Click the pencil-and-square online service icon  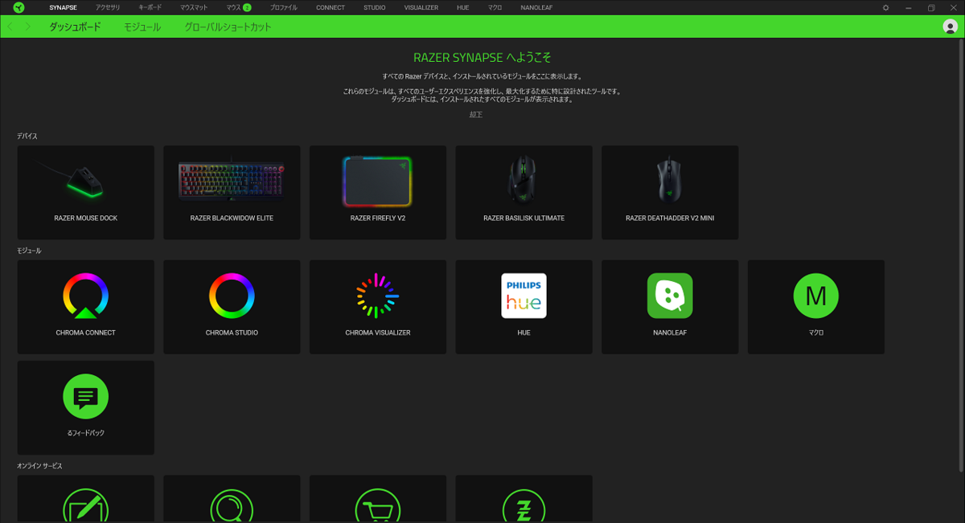click(x=86, y=506)
